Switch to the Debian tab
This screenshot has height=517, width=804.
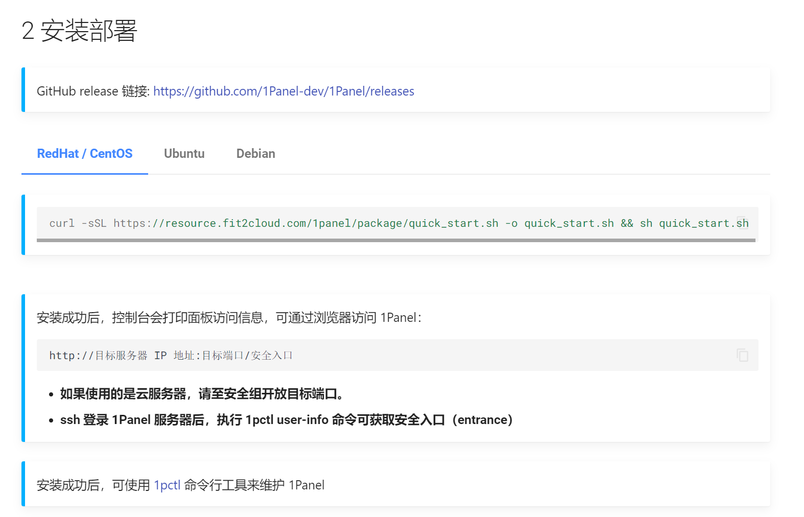click(256, 154)
